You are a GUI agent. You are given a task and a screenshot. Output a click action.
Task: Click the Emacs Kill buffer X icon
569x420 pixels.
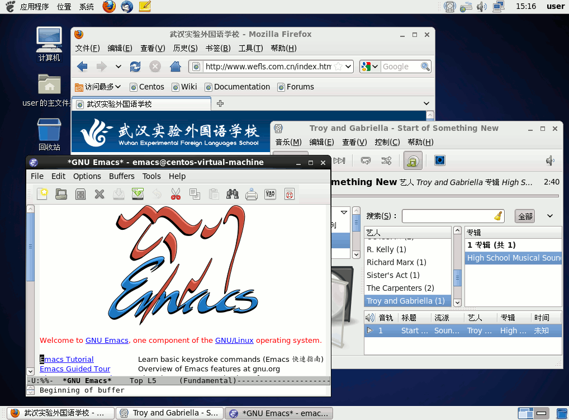click(99, 194)
